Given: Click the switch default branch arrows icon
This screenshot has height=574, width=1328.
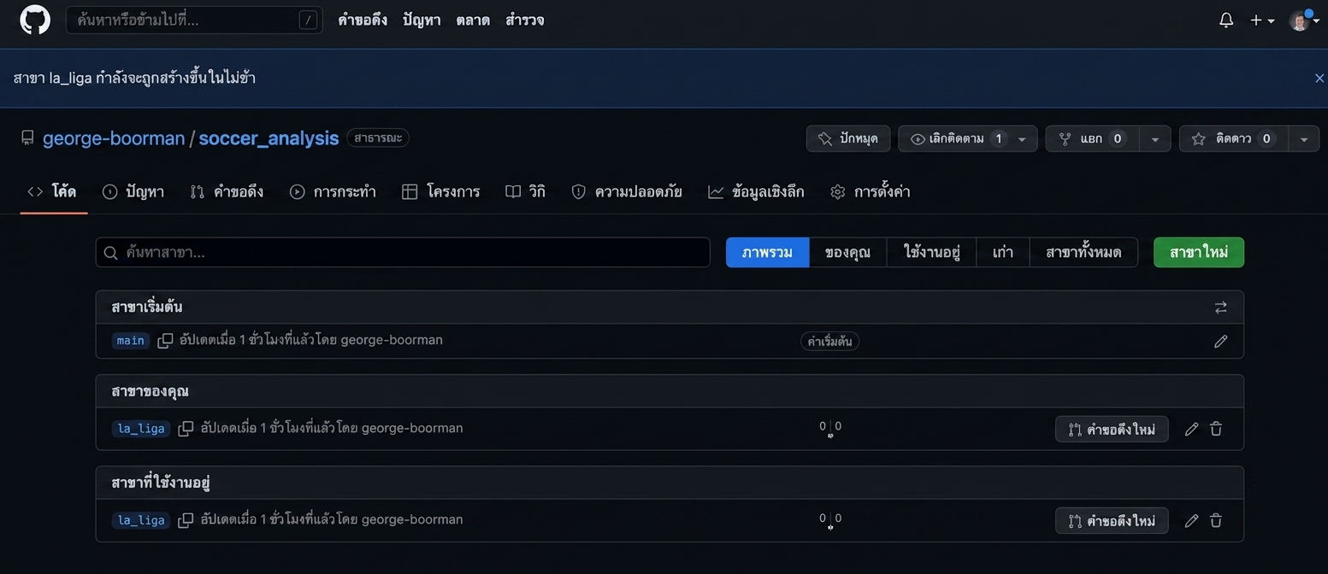Looking at the screenshot, I should click(1220, 307).
